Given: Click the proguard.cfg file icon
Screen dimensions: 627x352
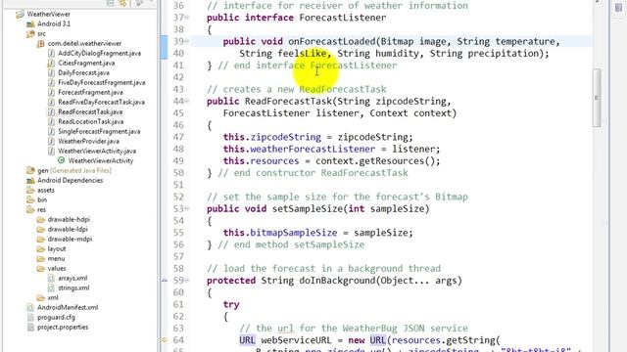Looking at the screenshot, I should (x=30, y=317).
